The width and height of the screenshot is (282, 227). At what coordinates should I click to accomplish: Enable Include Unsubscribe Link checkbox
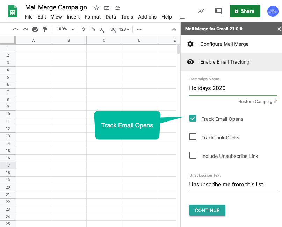pos(193,155)
